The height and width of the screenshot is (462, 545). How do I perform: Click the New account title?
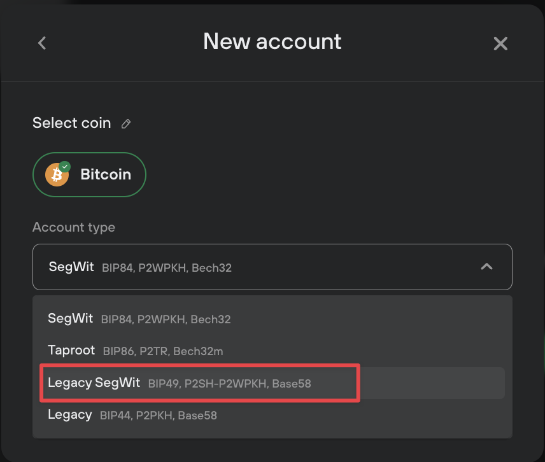point(272,42)
